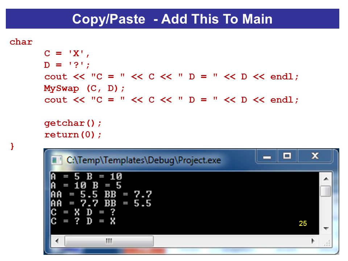The image size is (348, 261).
Task: Click the 'char' keyword in the code
Action: pyautogui.click(x=21, y=42)
